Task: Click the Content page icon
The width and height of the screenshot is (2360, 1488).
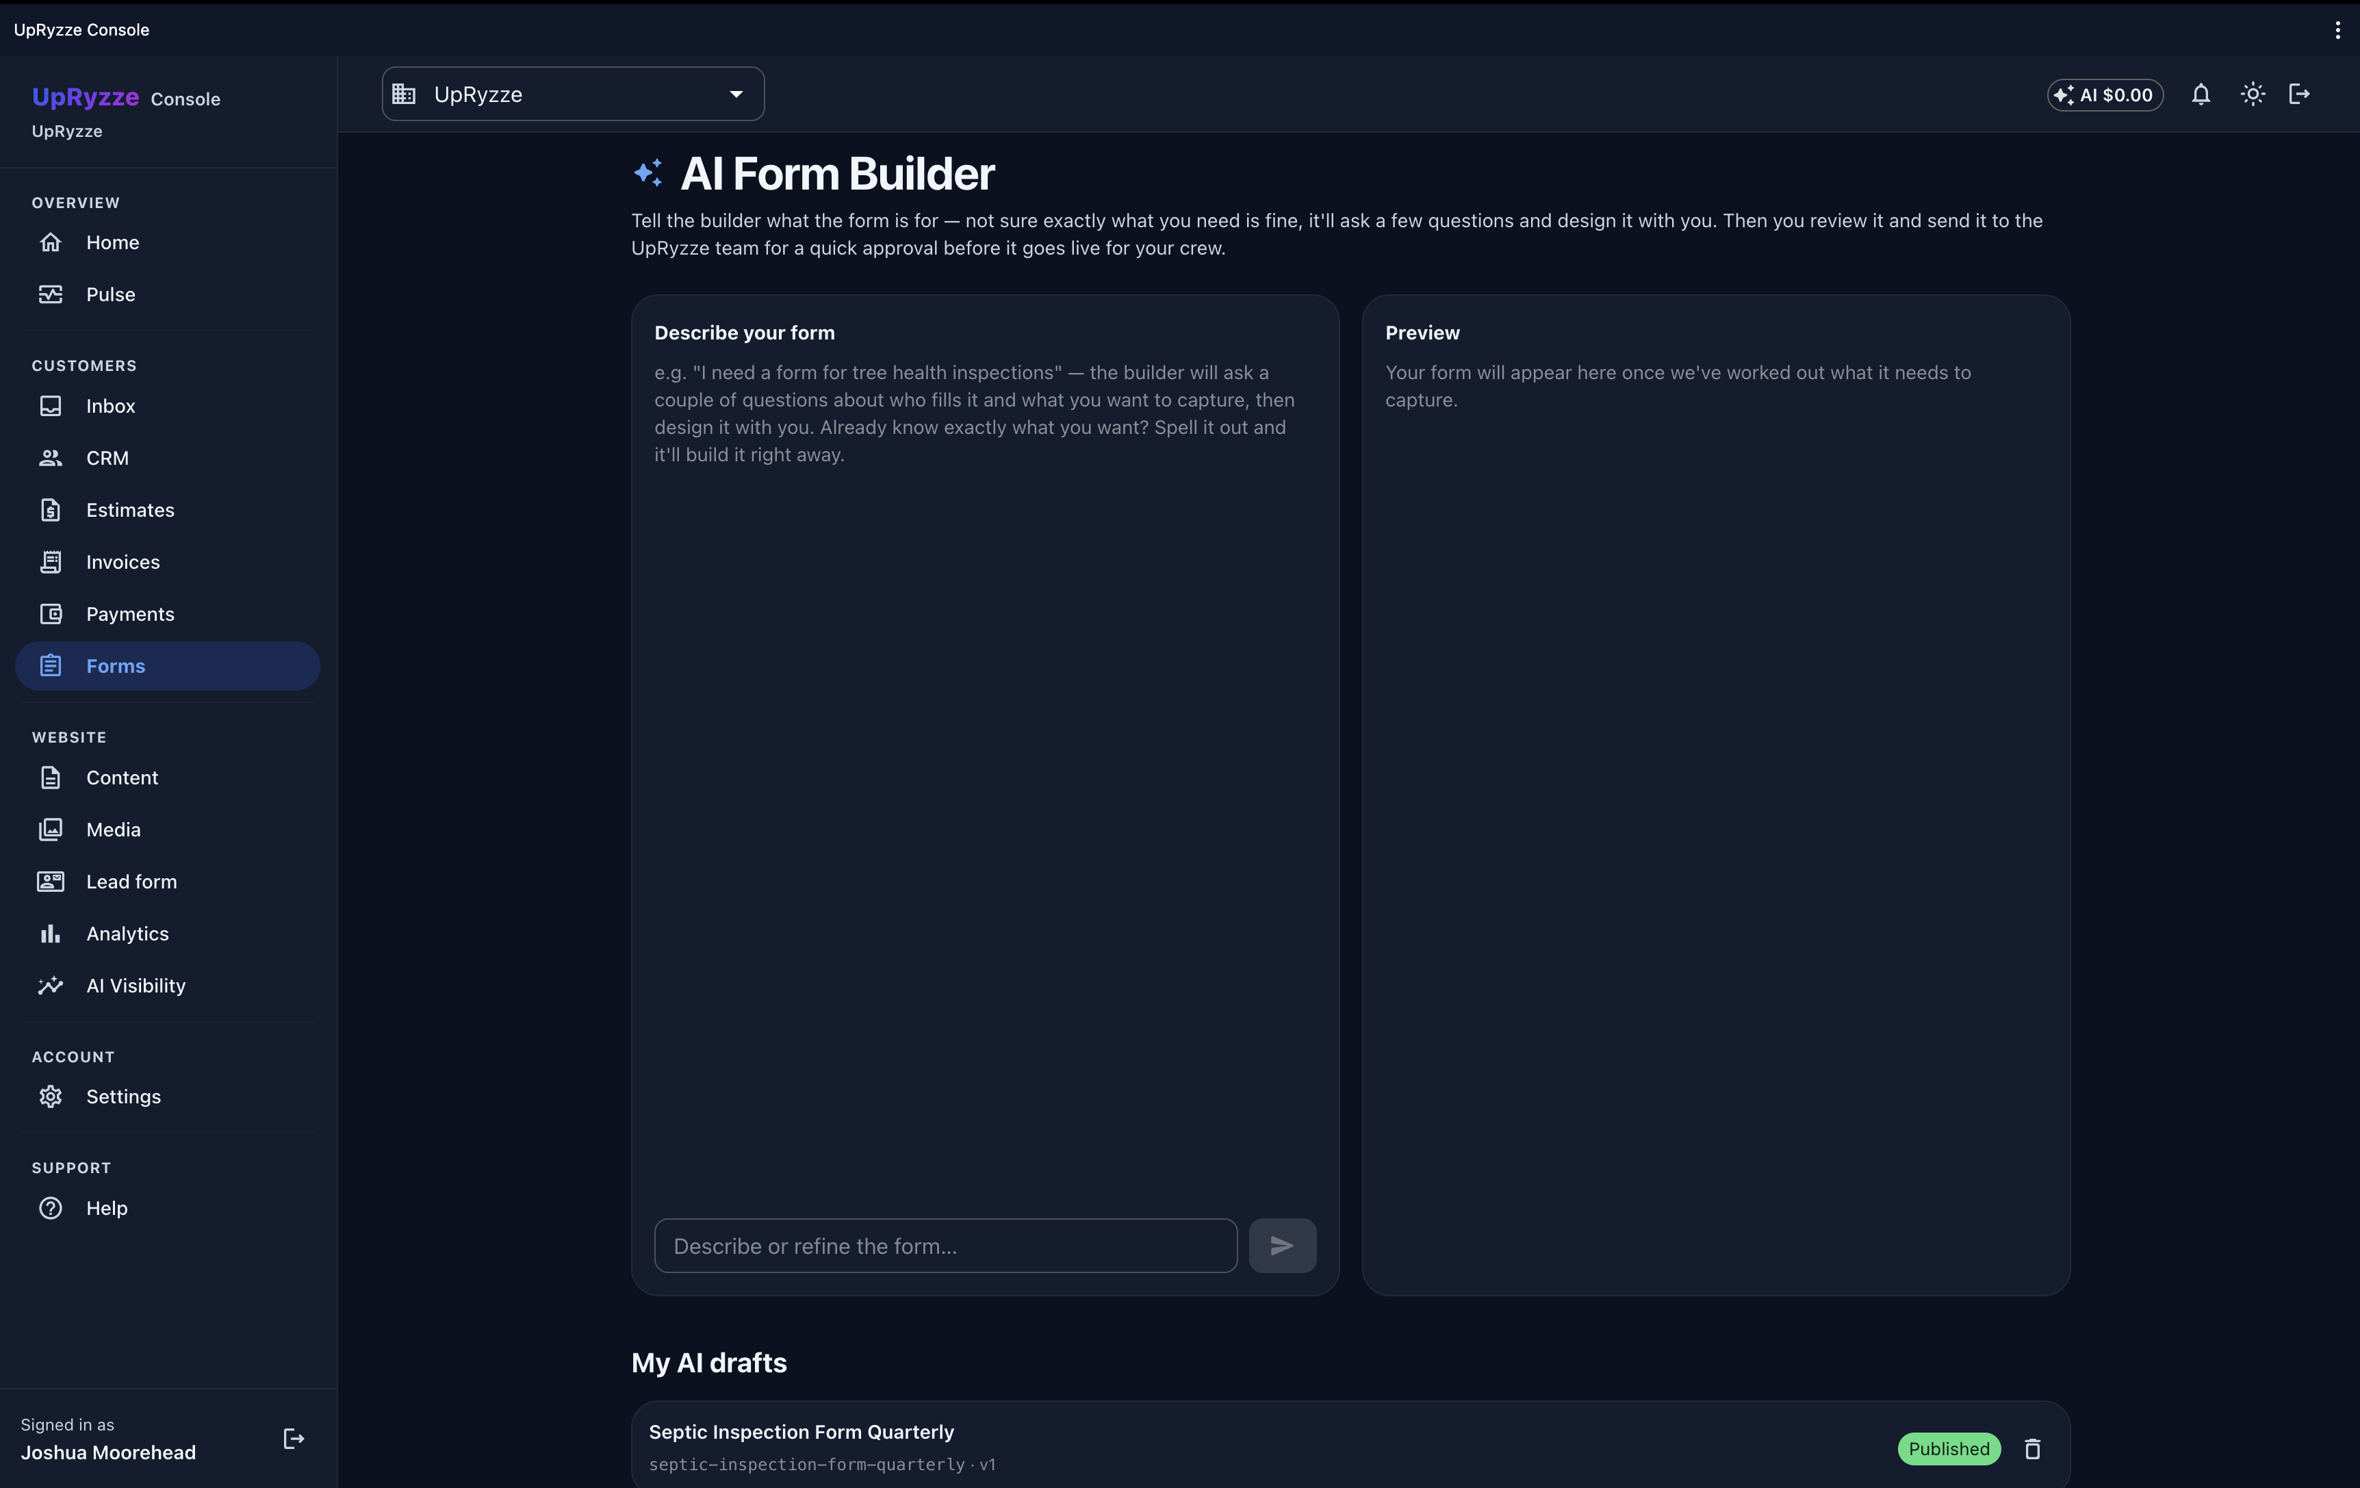Action: click(x=51, y=778)
